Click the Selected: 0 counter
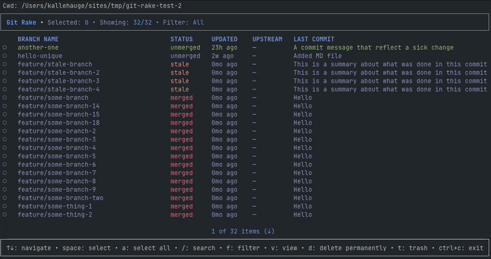 click(68, 22)
